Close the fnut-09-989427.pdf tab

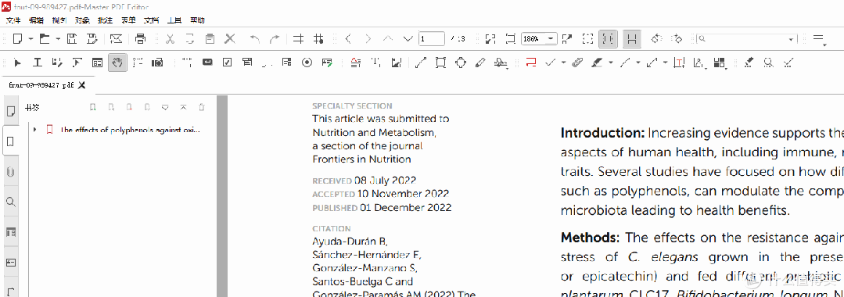point(82,85)
